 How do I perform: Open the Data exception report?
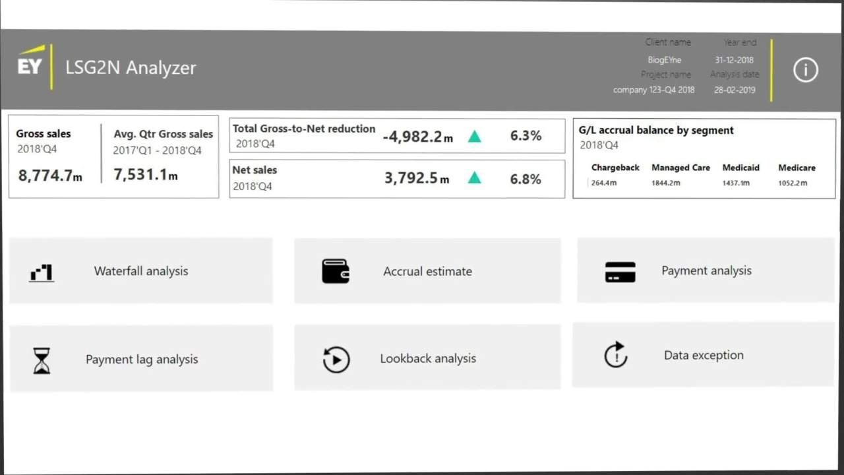coord(703,355)
